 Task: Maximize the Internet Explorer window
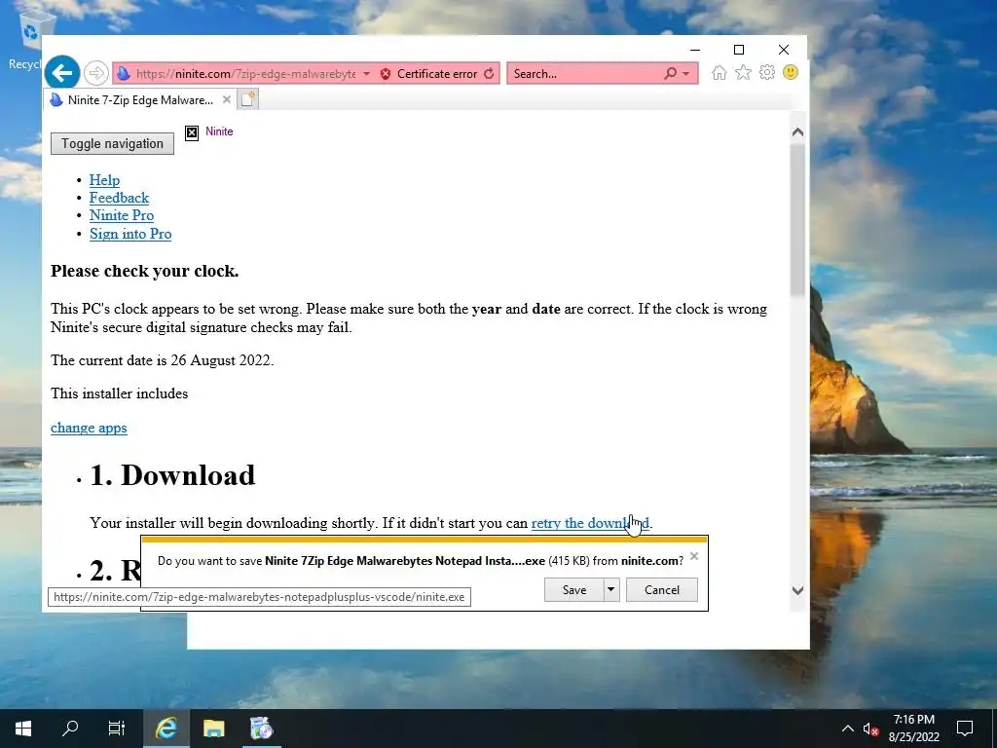click(x=739, y=50)
